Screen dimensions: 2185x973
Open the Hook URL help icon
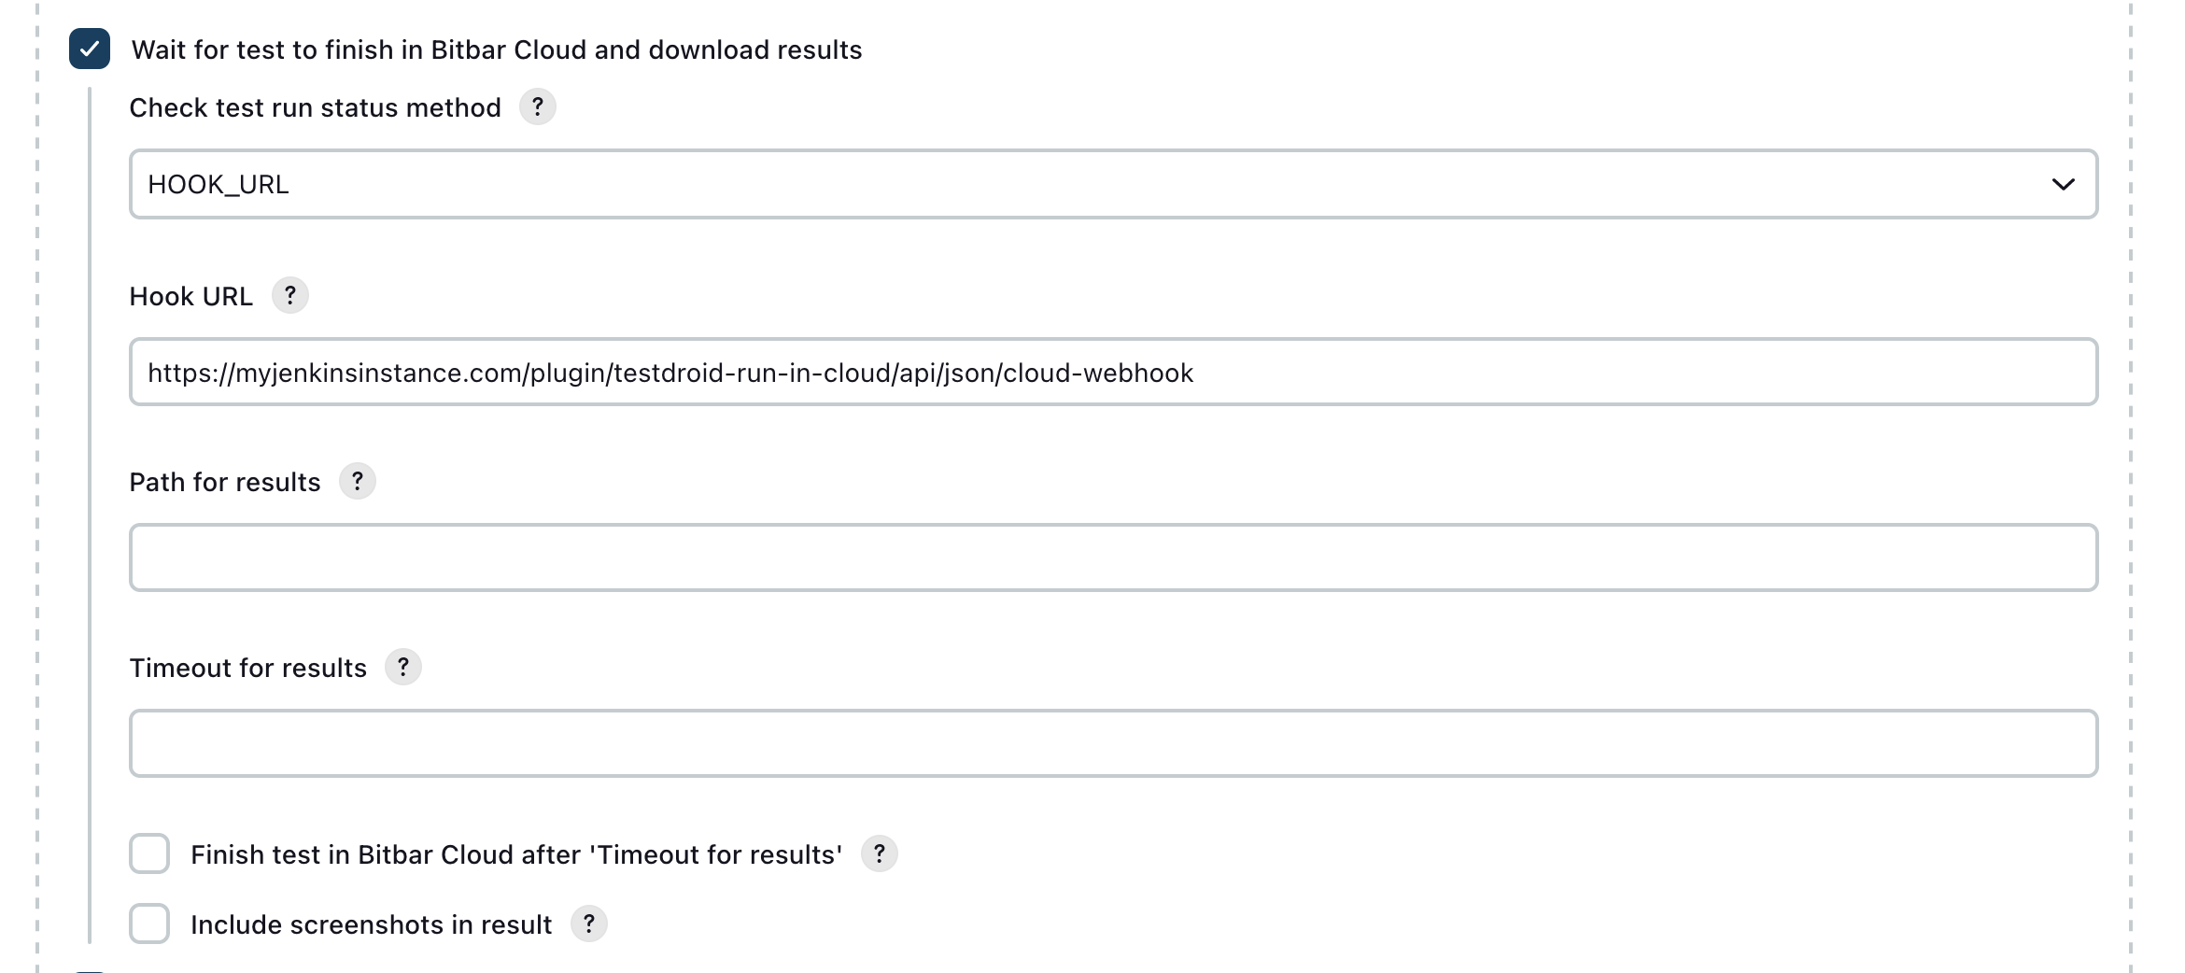292,296
